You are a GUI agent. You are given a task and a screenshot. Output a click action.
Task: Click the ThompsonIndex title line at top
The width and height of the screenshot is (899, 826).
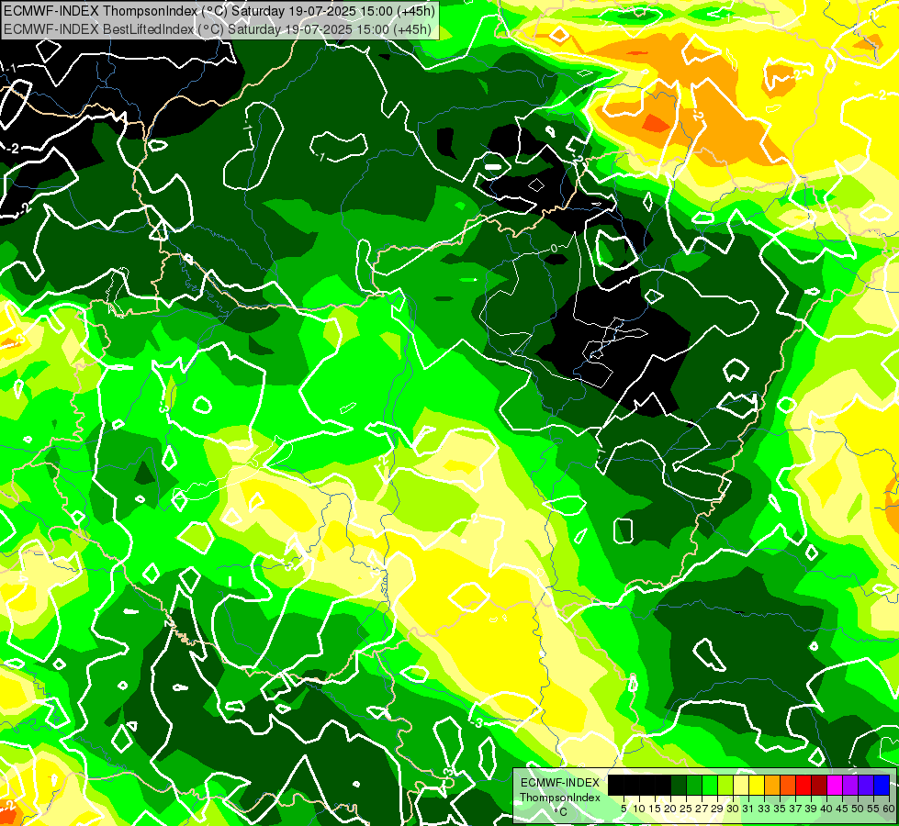219,10
